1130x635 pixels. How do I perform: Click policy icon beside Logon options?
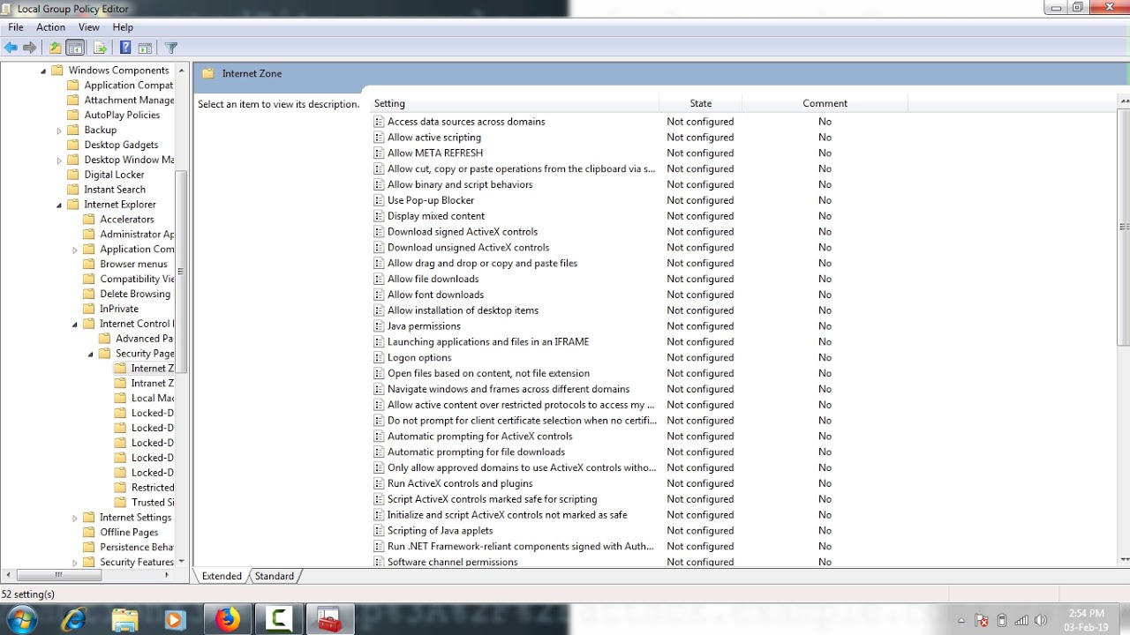379,358
